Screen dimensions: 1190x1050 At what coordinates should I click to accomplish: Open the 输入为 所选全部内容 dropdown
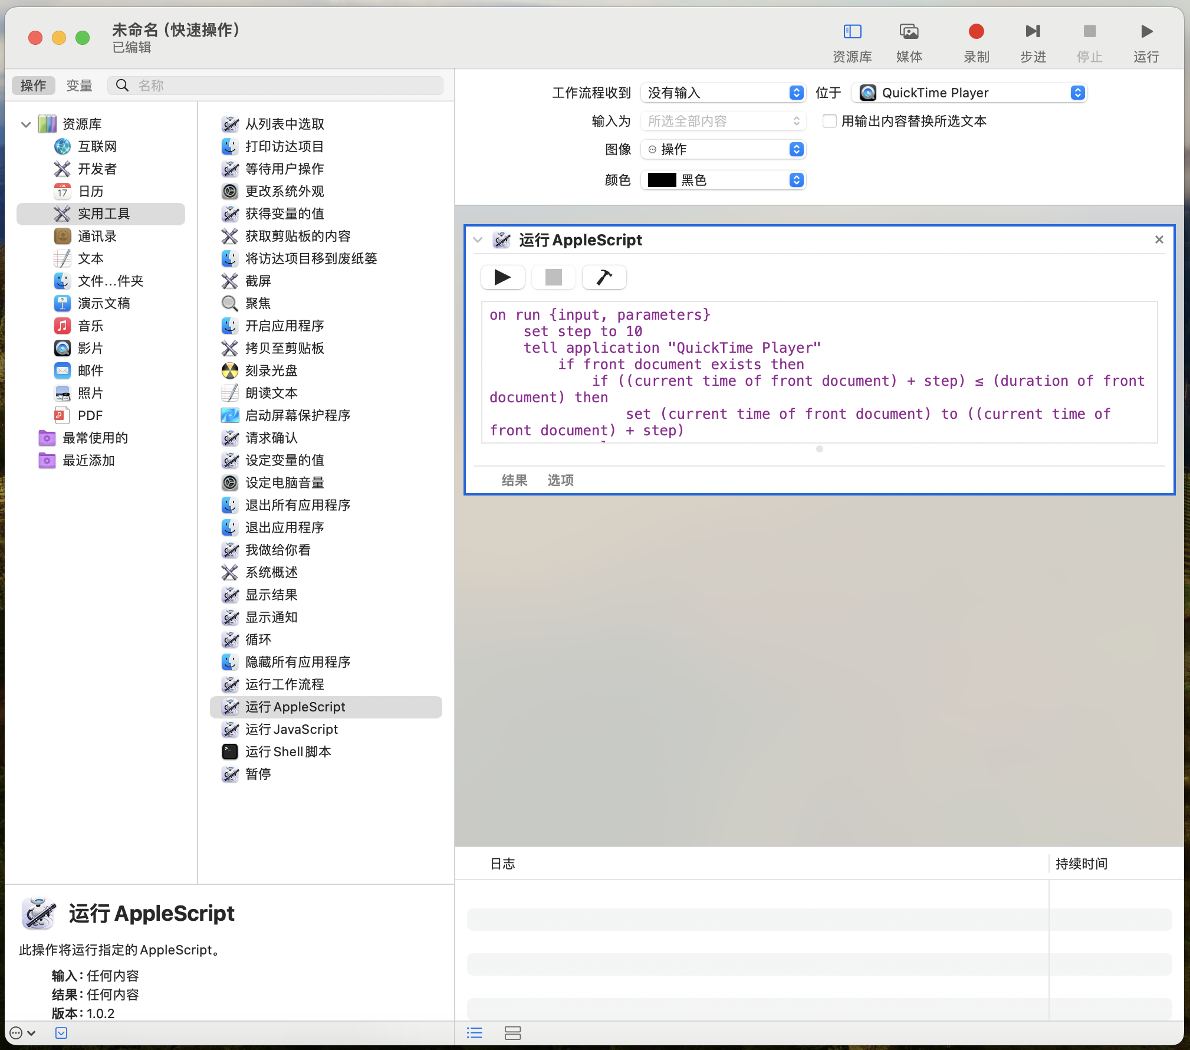tap(723, 121)
